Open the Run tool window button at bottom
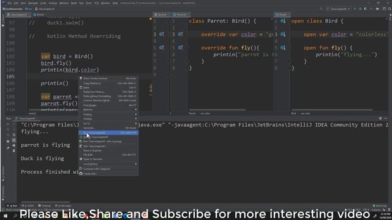This screenshot has width=392, height=220. [12, 206]
